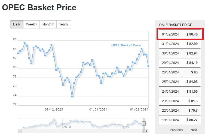Select the Monthly chart interval
Image resolution: width=205 pixels, height=136 pixels.
coord(48,24)
